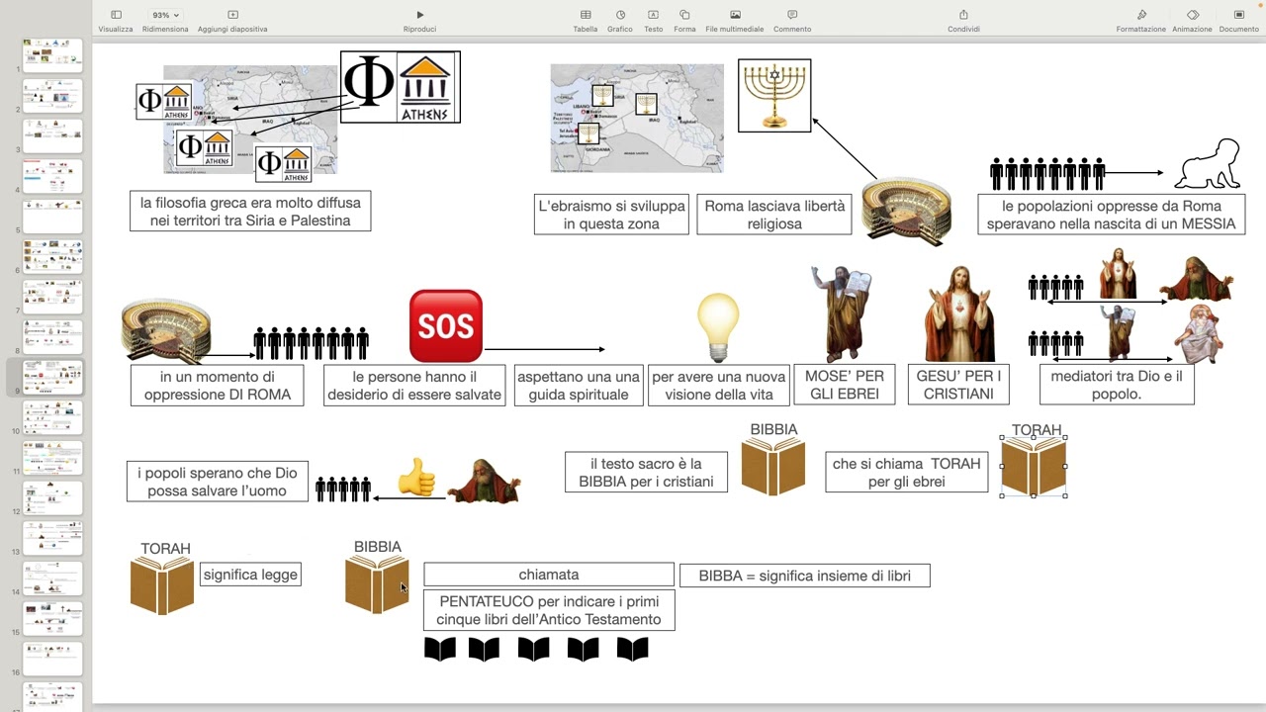
Task: Select slide 13 thumbnail in navigator
Action: [x=52, y=538]
